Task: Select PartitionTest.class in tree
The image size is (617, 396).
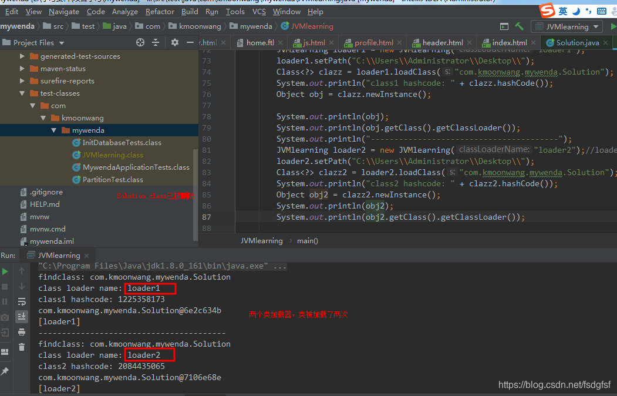Action: pos(108,180)
